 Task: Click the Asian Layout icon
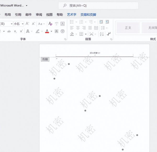tap(91, 34)
